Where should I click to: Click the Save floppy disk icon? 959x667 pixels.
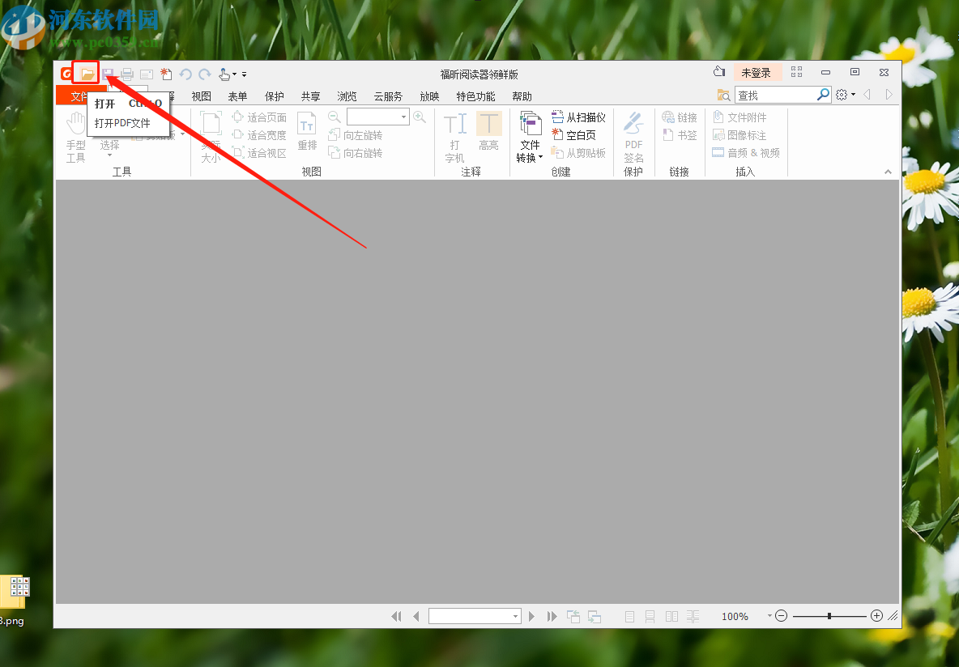[109, 74]
